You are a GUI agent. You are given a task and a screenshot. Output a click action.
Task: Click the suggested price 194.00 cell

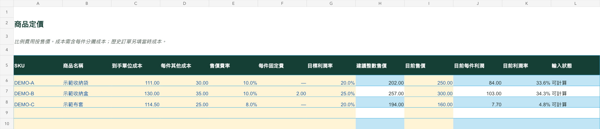[x=380, y=102]
